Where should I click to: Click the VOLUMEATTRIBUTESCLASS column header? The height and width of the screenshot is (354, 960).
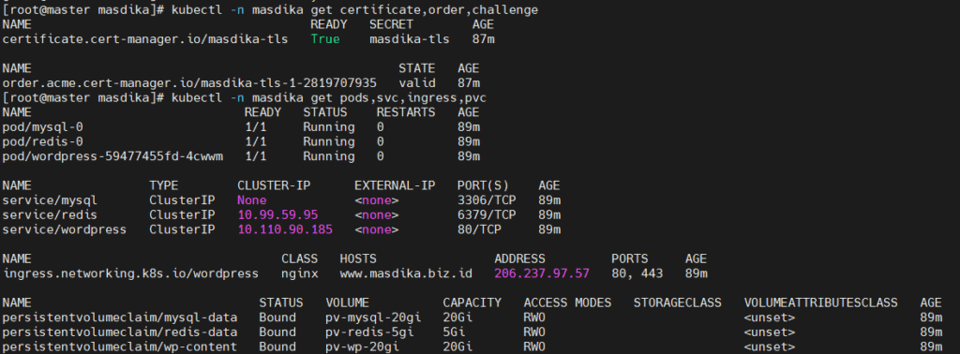(x=821, y=302)
